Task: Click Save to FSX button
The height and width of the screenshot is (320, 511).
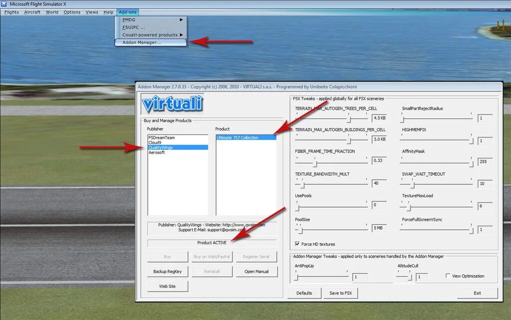Action: pos(340,293)
